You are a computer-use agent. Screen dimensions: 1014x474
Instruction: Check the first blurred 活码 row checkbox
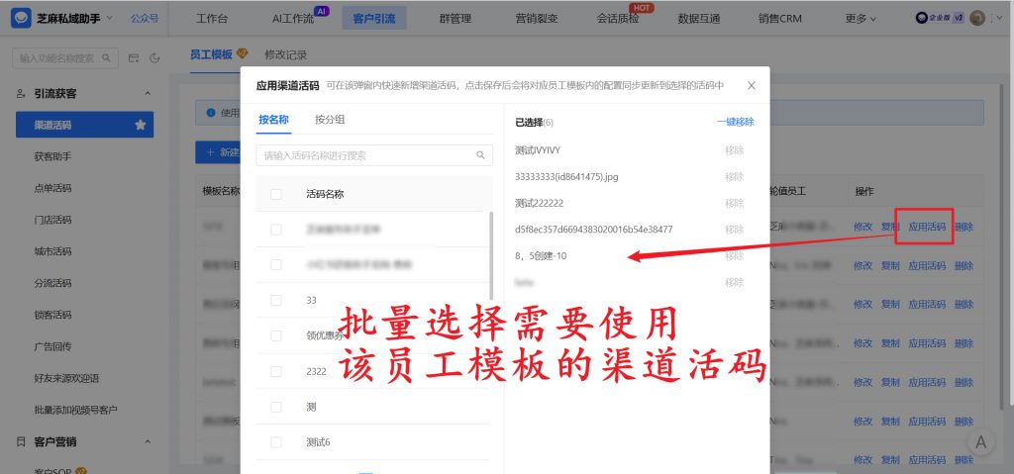(x=276, y=230)
